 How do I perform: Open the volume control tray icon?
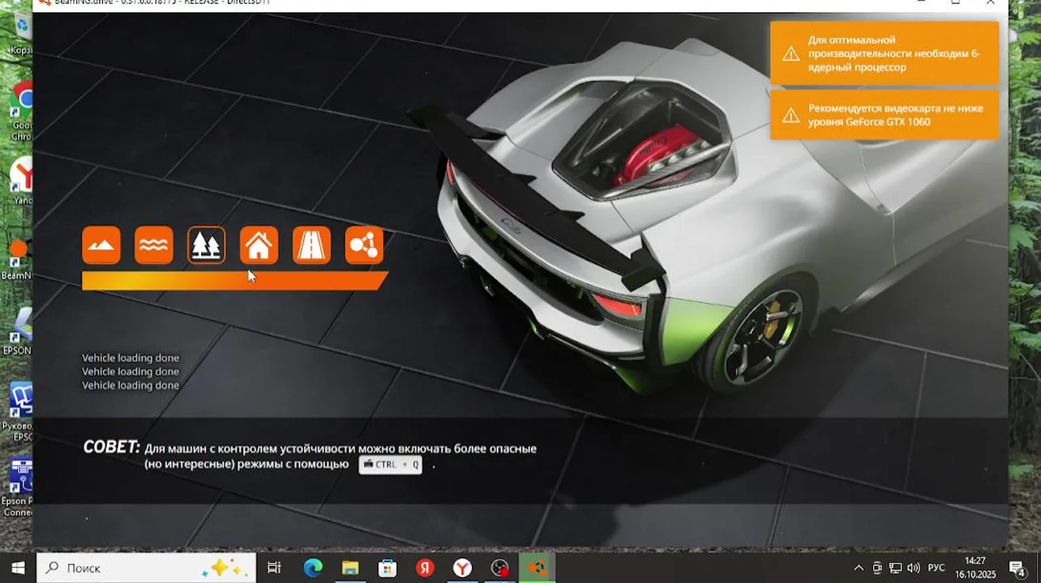coord(914,568)
